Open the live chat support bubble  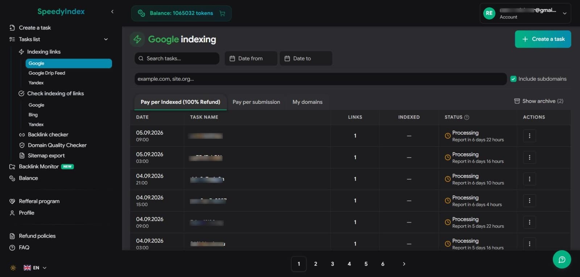point(562,259)
